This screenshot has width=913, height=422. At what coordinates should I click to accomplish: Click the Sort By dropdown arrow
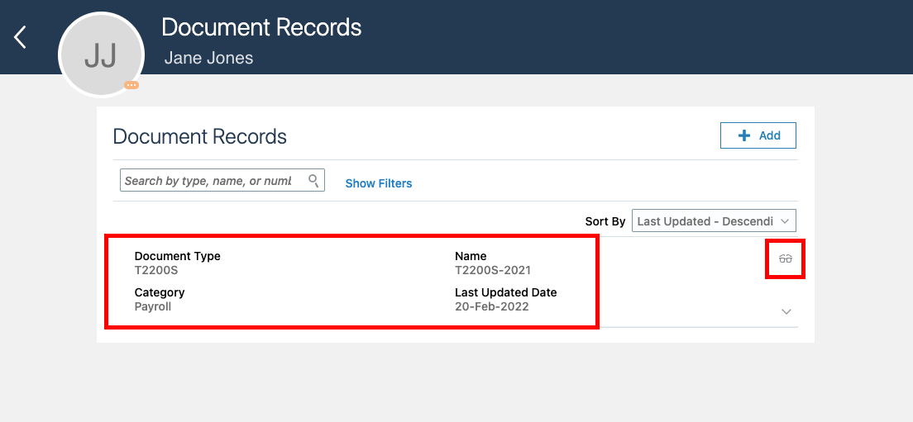pos(786,221)
